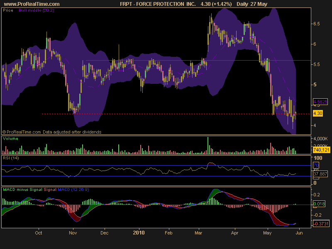Click the Feb date axis label
332x249 pixels.
[x=168, y=233]
